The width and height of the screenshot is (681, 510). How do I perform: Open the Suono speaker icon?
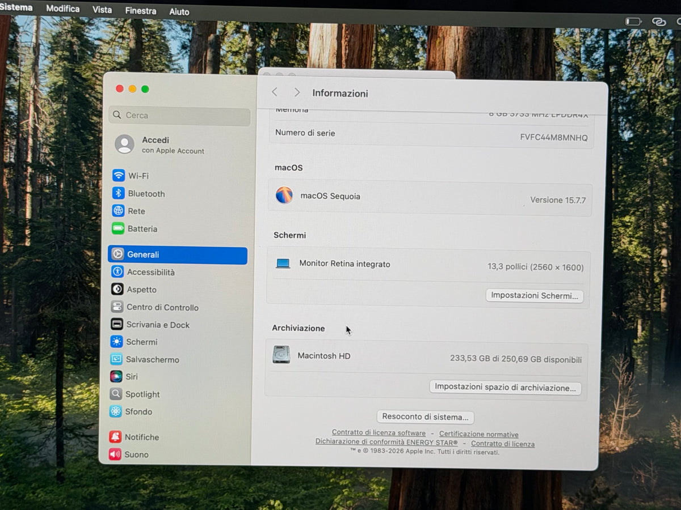[115, 454]
